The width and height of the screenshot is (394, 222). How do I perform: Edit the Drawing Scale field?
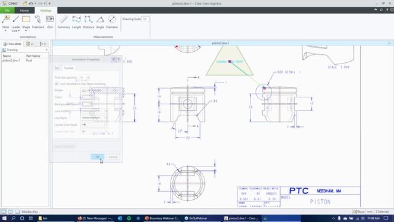tap(145, 19)
